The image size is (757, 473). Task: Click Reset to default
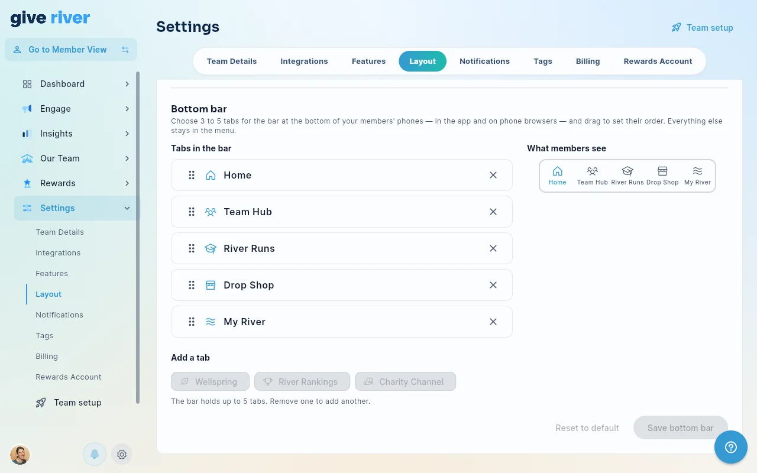(x=587, y=428)
